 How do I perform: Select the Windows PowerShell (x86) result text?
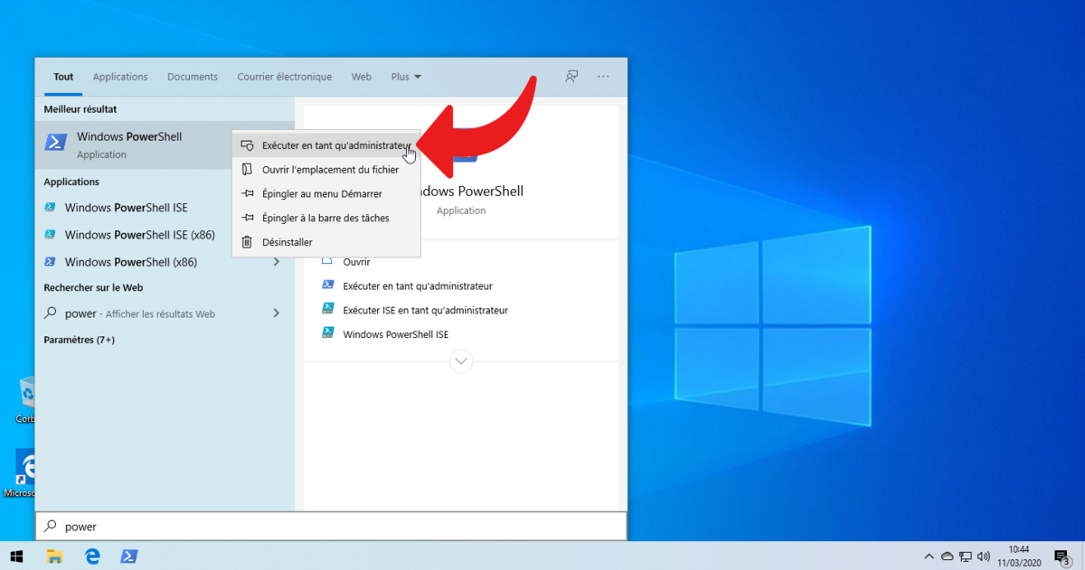coord(130,262)
